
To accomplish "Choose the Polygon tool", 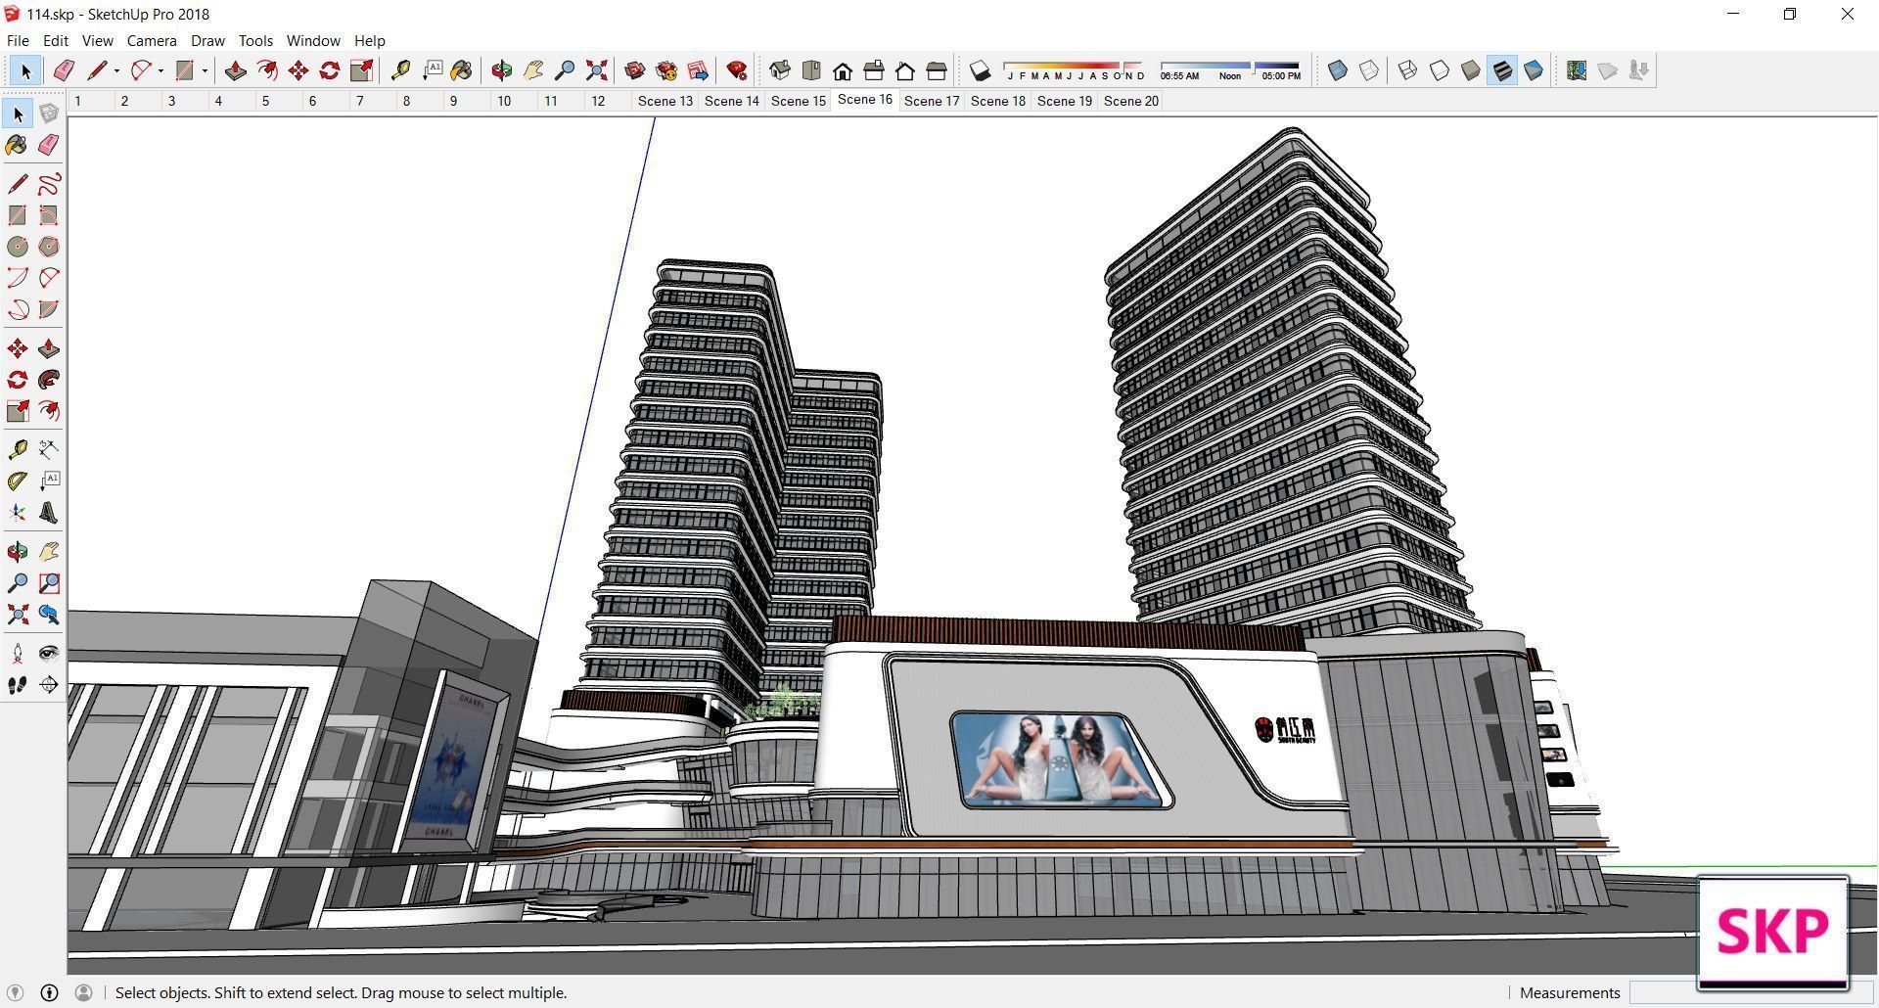I will click(x=49, y=247).
